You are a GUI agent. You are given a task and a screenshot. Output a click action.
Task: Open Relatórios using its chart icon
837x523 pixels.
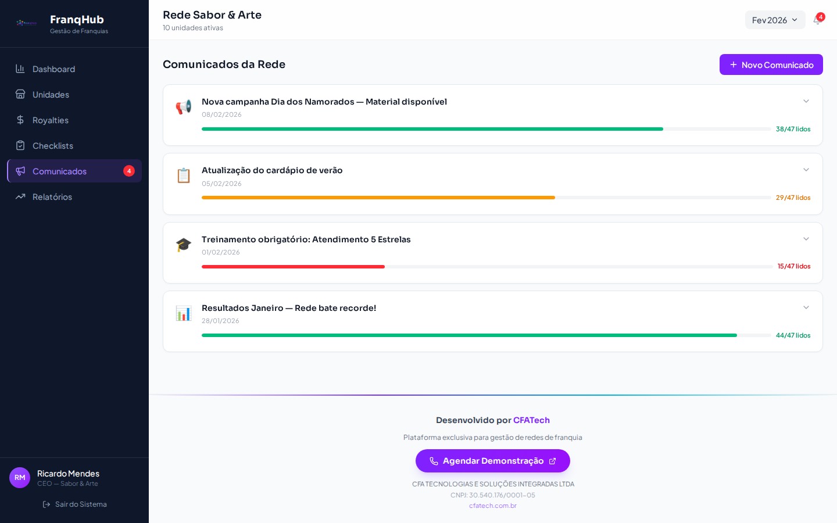[x=20, y=196]
